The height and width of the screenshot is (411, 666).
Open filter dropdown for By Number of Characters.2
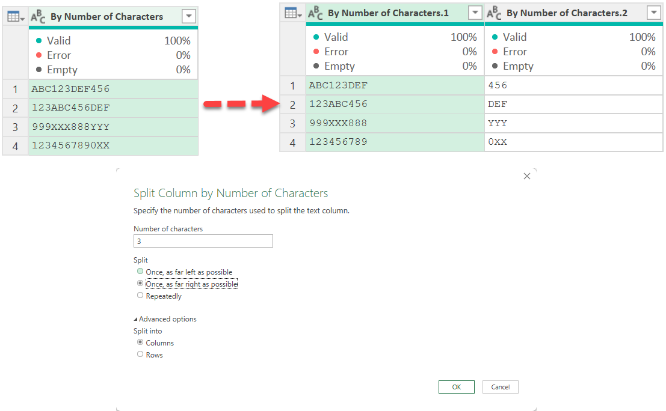point(653,13)
